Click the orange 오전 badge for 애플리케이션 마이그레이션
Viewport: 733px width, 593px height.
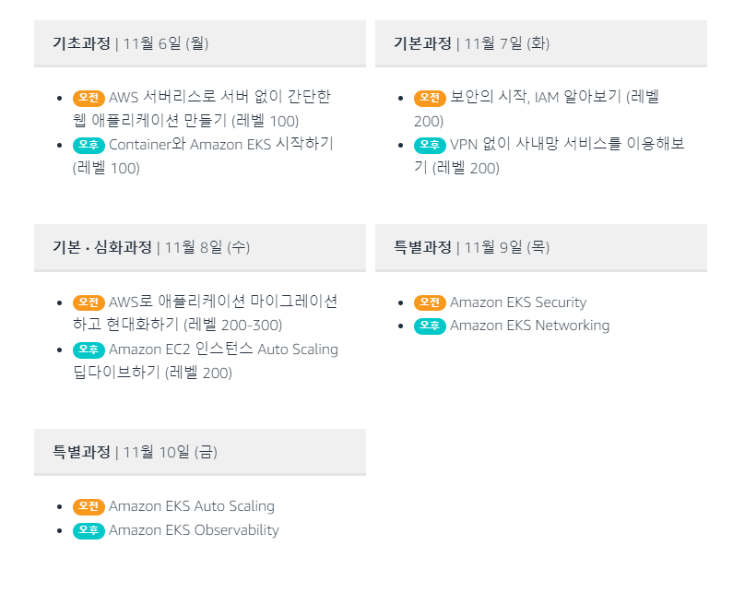(x=89, y=302)
